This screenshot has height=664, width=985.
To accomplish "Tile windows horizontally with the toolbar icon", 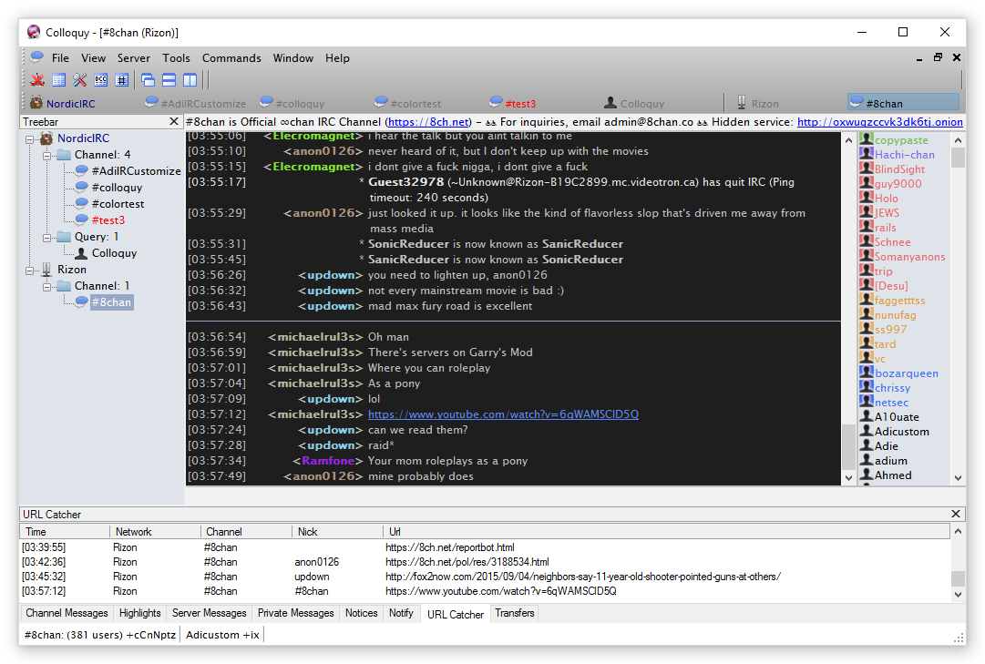I will (169, 80).
